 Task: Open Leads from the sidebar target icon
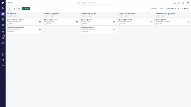3,8
